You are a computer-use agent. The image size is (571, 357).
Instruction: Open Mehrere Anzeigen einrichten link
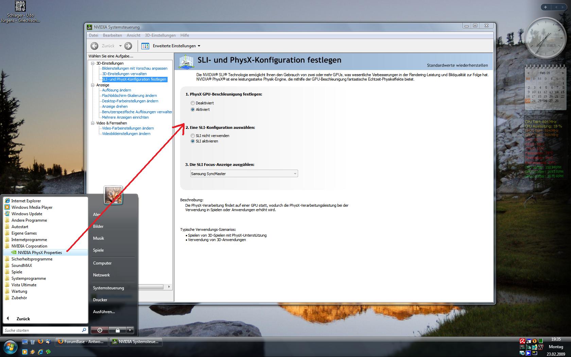pos(125,117)
